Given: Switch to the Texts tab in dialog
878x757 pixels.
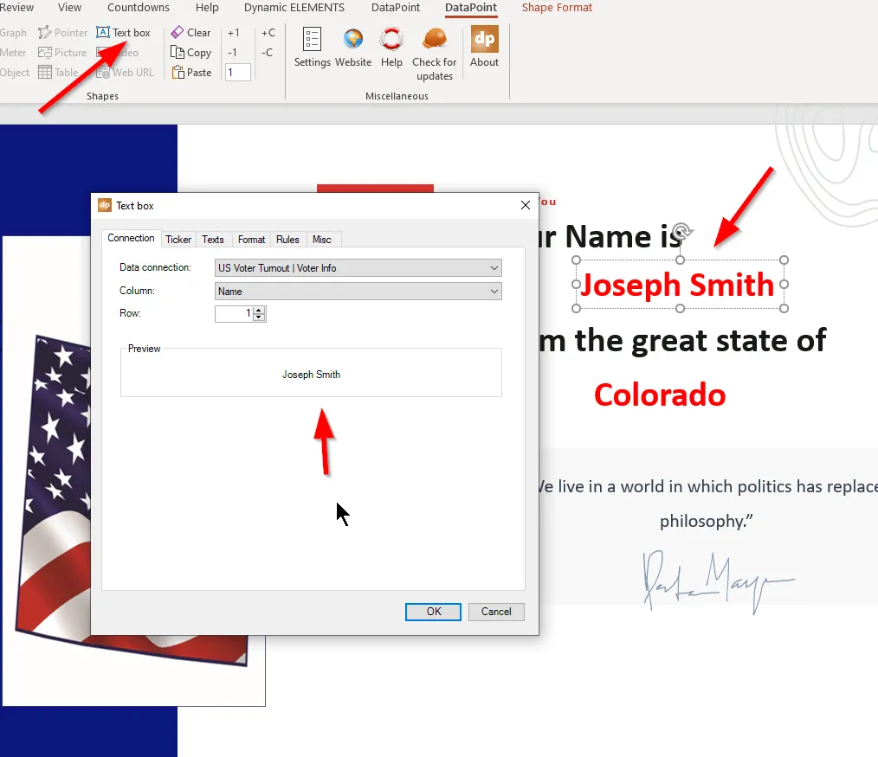Looking at the screenshot, I should pyautogui.click(x=213, y=240).
